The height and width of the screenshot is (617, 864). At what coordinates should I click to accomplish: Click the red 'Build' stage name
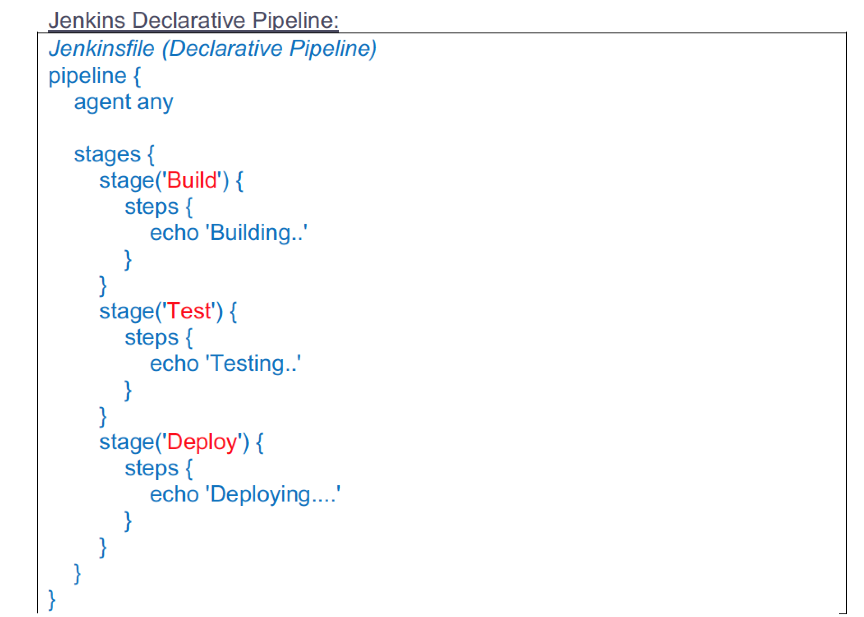point(192,180)
